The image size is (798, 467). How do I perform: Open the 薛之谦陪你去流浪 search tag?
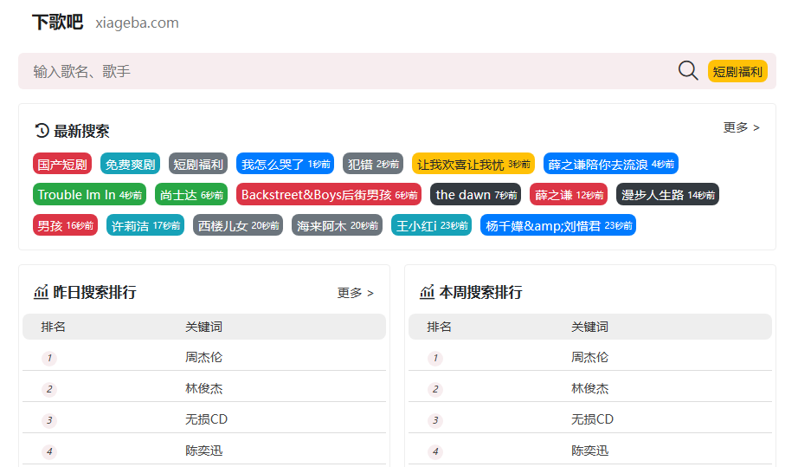point(611,164)
